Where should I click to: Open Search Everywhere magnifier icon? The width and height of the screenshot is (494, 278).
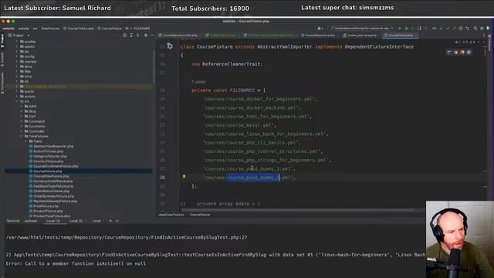(x=475, y=29)
